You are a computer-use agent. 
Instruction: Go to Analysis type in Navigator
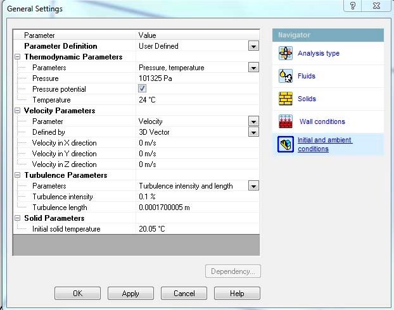[x=319, y=53]
